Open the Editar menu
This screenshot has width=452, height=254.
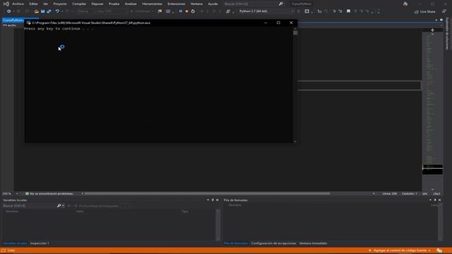click(x=33, y=4)
